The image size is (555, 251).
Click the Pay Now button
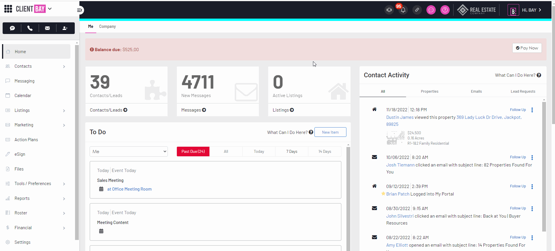tap(527, 48)
